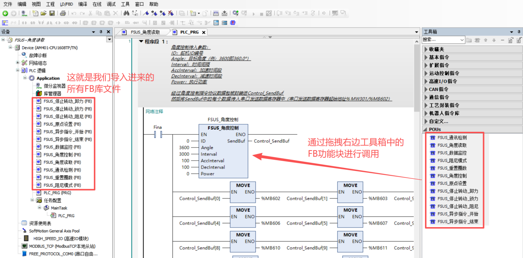The image size is (523, 258).
Task: Open 故障诊断 fault diagnosis node
Action: pyautogui.click(x=38, y=55)
